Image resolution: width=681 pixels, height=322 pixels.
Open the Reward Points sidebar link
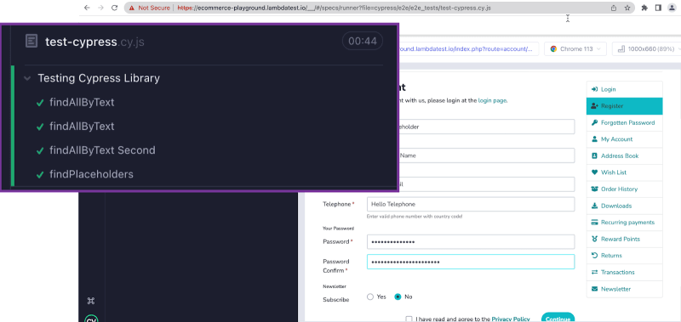(x=624, y=239)
